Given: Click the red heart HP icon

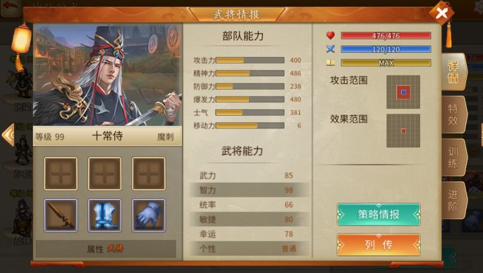Looking at the screenshot, I should [x=331, y=35].
